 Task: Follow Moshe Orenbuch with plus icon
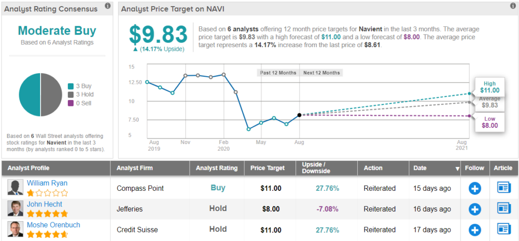(x=474, y=230)
